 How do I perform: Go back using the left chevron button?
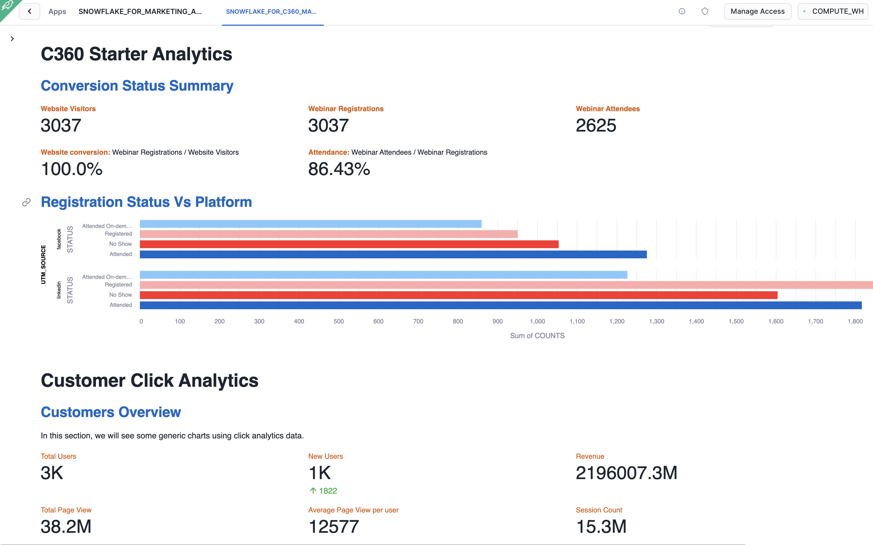click(x=30, y=11)
